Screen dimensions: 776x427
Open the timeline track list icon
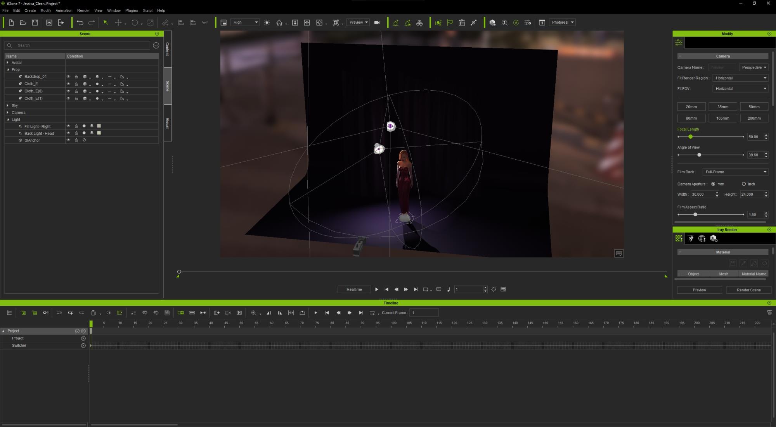pyautogui.click(x=9, y=313)
